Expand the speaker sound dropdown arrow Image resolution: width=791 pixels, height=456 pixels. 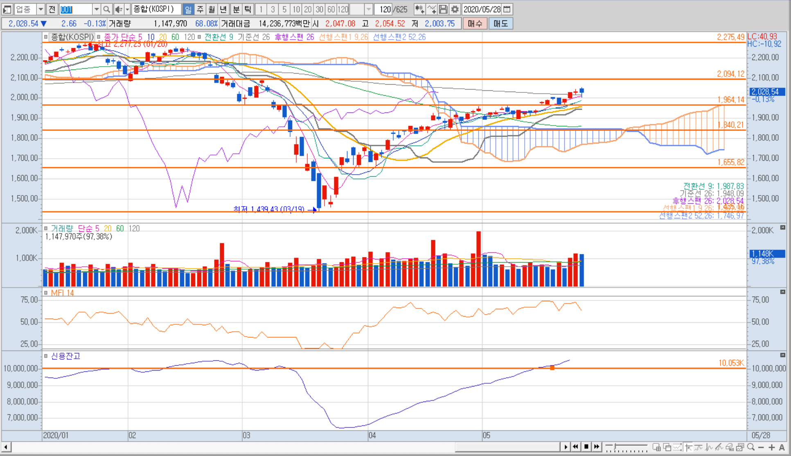tap(127, 9)
